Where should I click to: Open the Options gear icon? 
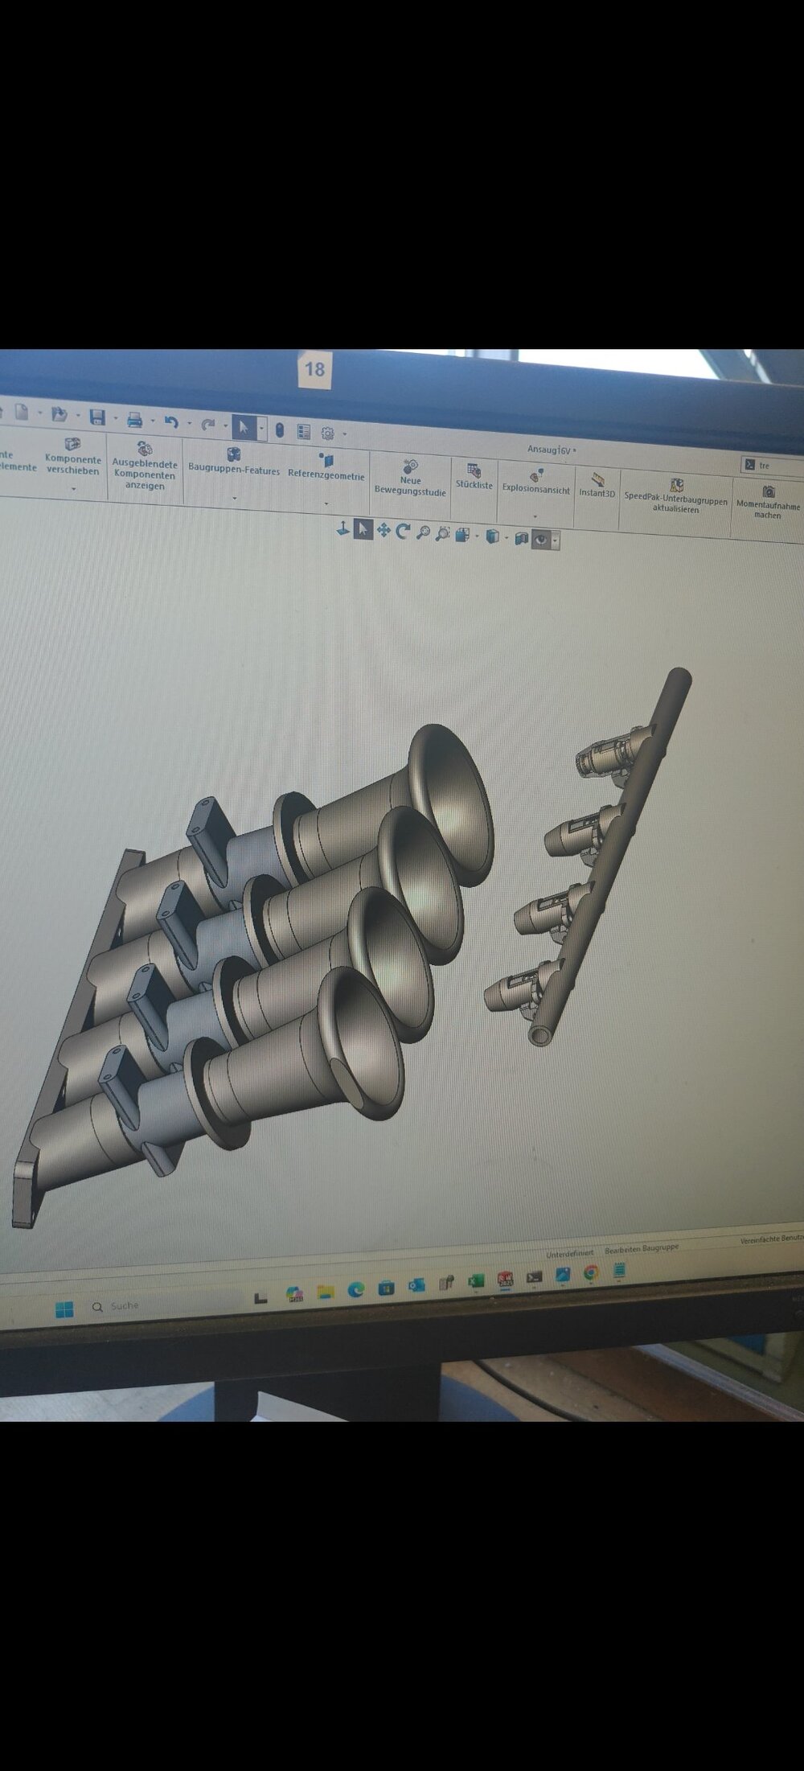click(327, 434)
